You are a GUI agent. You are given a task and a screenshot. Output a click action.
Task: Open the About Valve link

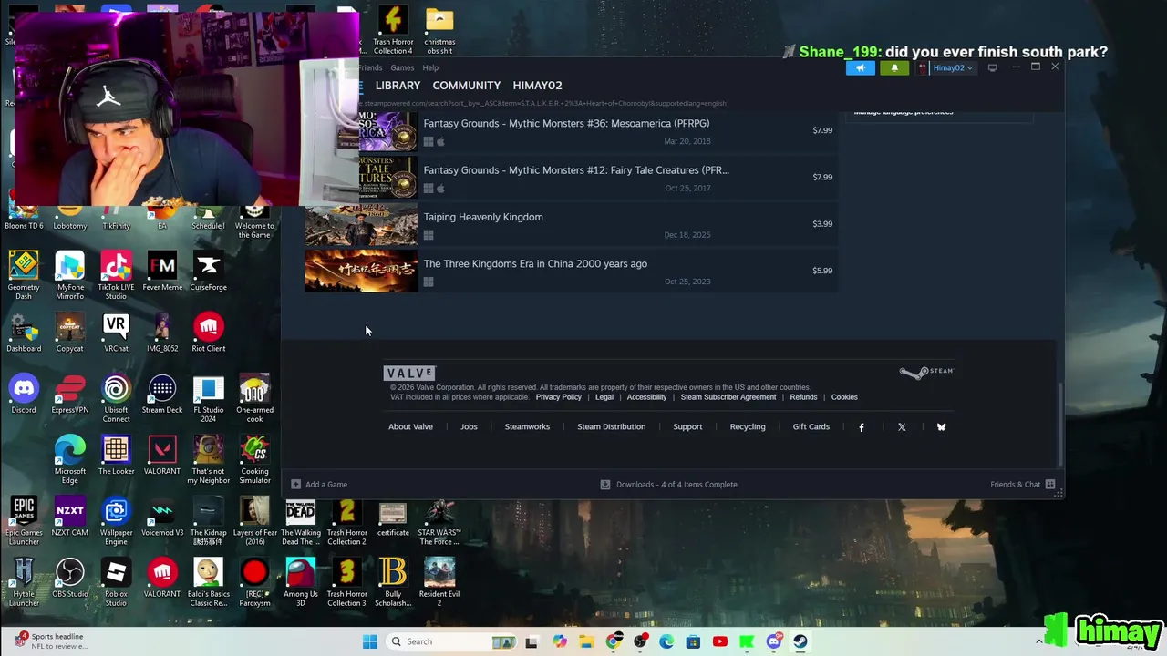410,426
